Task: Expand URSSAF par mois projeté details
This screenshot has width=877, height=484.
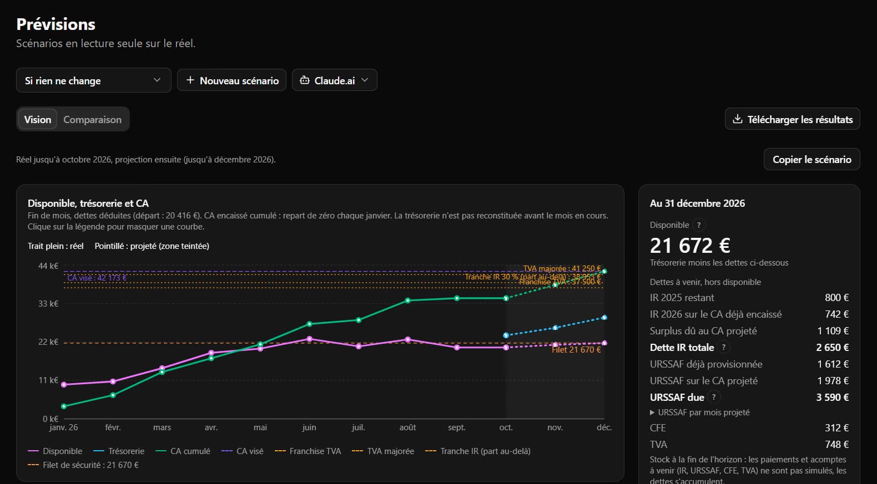Action: point(700,412)
